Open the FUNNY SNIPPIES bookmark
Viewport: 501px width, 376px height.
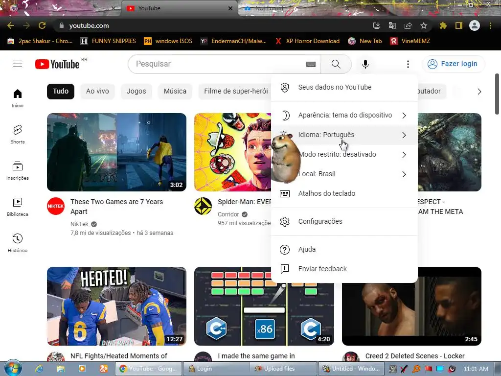coord(108,41)
